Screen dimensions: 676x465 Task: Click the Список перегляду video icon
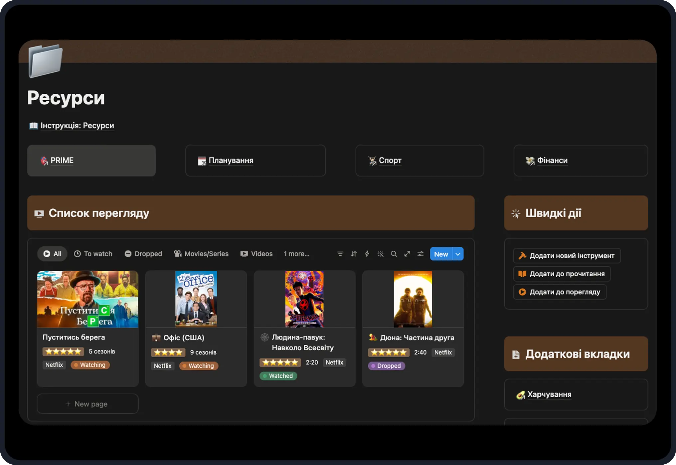click(x=39, y=214)
